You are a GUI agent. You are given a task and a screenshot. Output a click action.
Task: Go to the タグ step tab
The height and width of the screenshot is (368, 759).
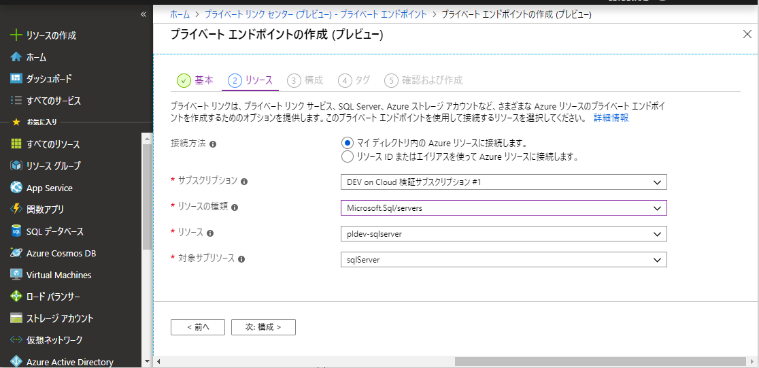click(354, 80)
